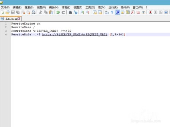This screenshot has width=170, height=127.
Task: Click line number 2 in the margin
Action: click(6, 27)
